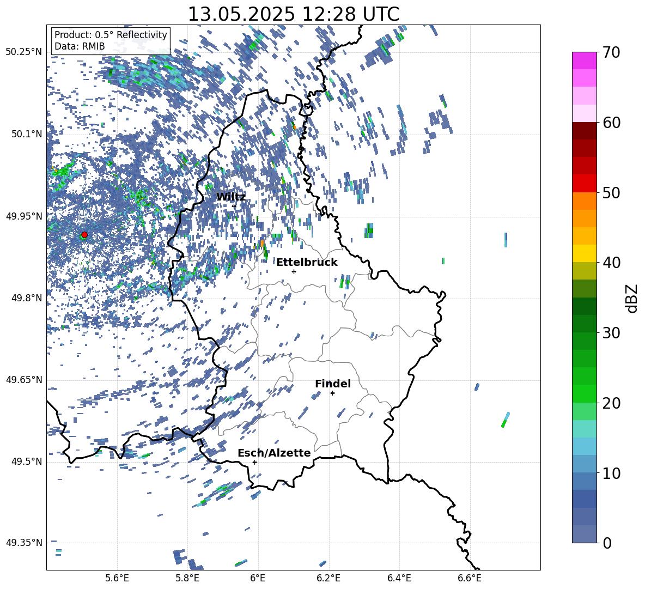Screen dimensions: 645x589
Task: Click the Esch/Alzette city label
Action: tap(274, 453)
